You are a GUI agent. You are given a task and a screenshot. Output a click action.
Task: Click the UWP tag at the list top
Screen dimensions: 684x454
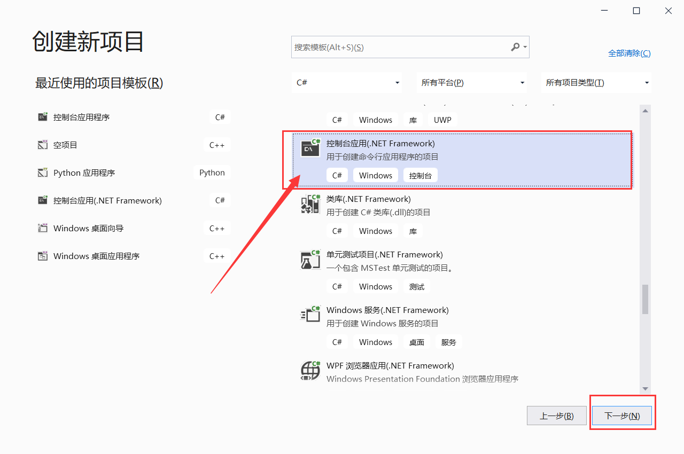(x=442, y=120)
